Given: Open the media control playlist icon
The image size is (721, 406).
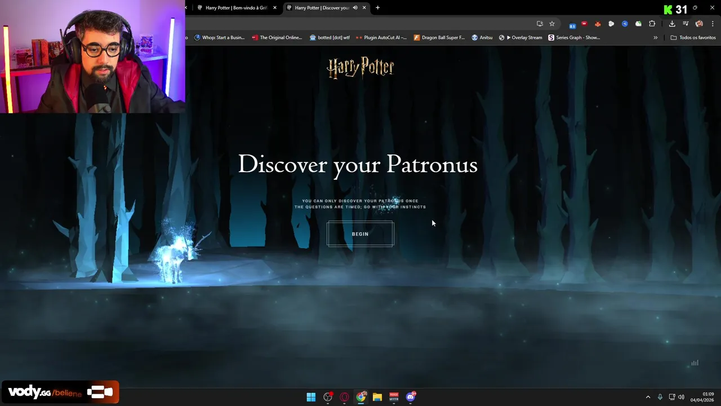Looking at the screenshot, I should pyautogui.click(x=686, y=24).
